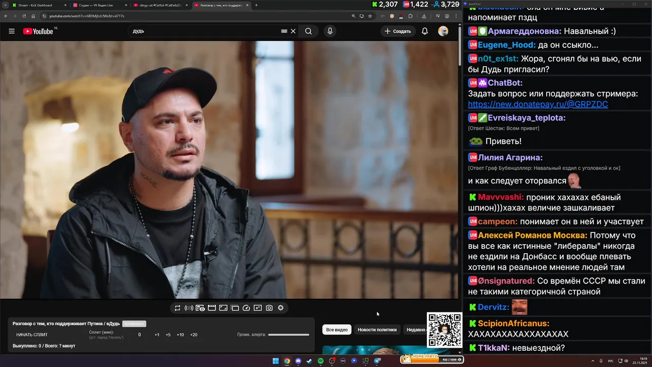Screen dimensions: 652x367
Task: Click username ScipionAfricanus in chat
Action: tap(513, 323)
